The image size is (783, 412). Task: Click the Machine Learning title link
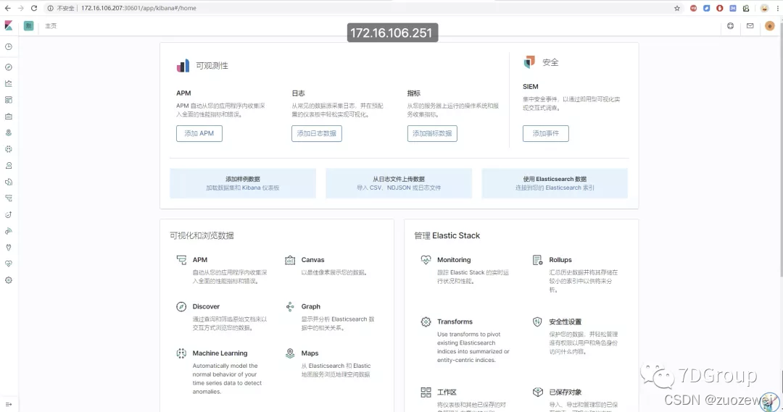(220, 353)
